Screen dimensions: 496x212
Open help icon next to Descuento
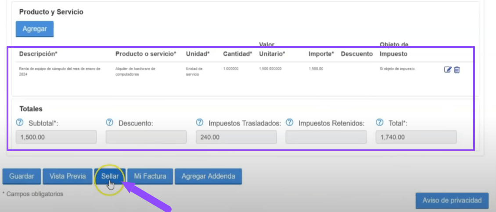click(x=109, y=123)
